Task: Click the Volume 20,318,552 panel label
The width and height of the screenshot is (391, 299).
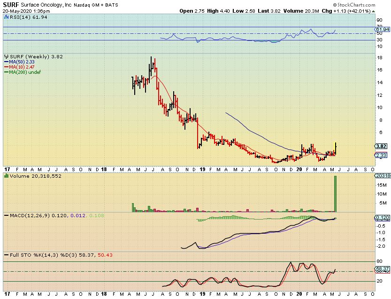Action: (36, 176)
